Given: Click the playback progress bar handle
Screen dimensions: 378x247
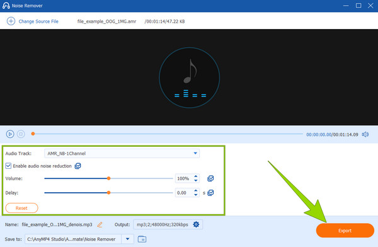Looking at the screenshot, I should [33, 134].
